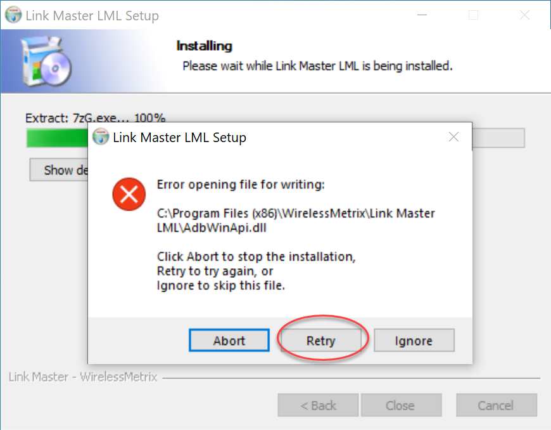Click the AdbWinApi.dll file path text

coord(296,220)
